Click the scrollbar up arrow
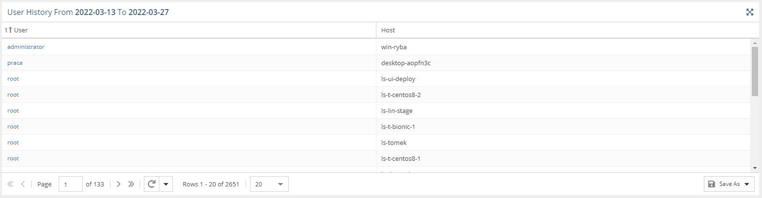Viewport: 762px width, 198px height. pos(755,43)
